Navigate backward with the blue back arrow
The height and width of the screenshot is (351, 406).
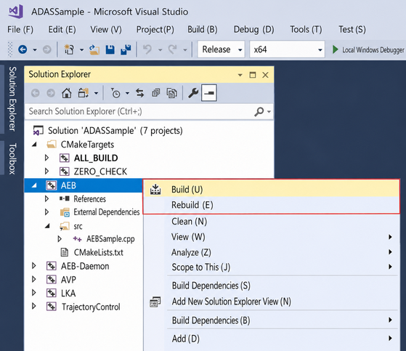[23, 49]
